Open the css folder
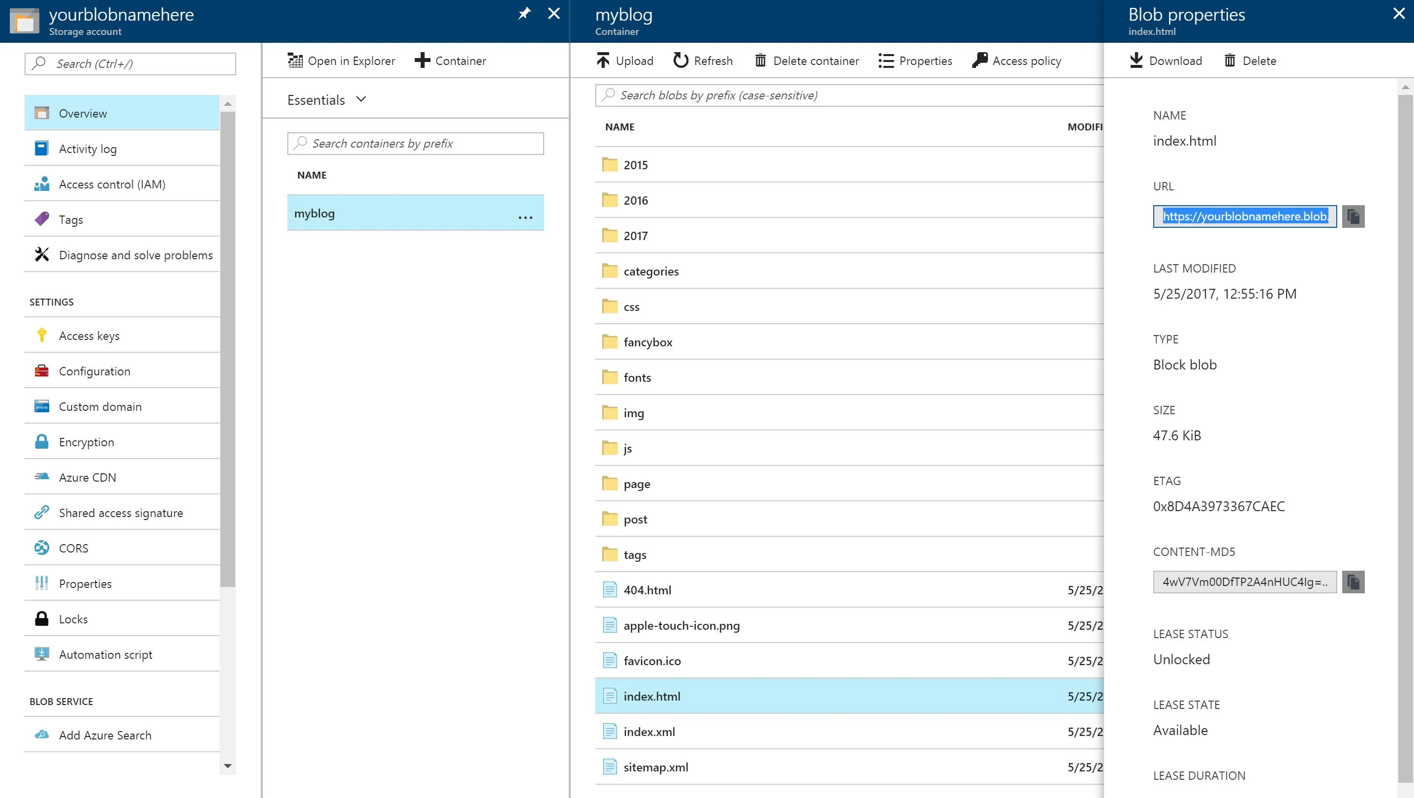1414x798 pixels. tap(849, 306)
